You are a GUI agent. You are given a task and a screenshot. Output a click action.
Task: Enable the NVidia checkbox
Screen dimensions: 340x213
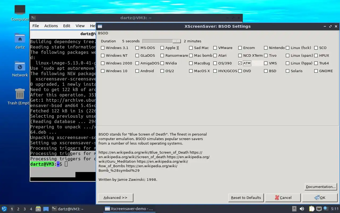click(x=162, y=63)
